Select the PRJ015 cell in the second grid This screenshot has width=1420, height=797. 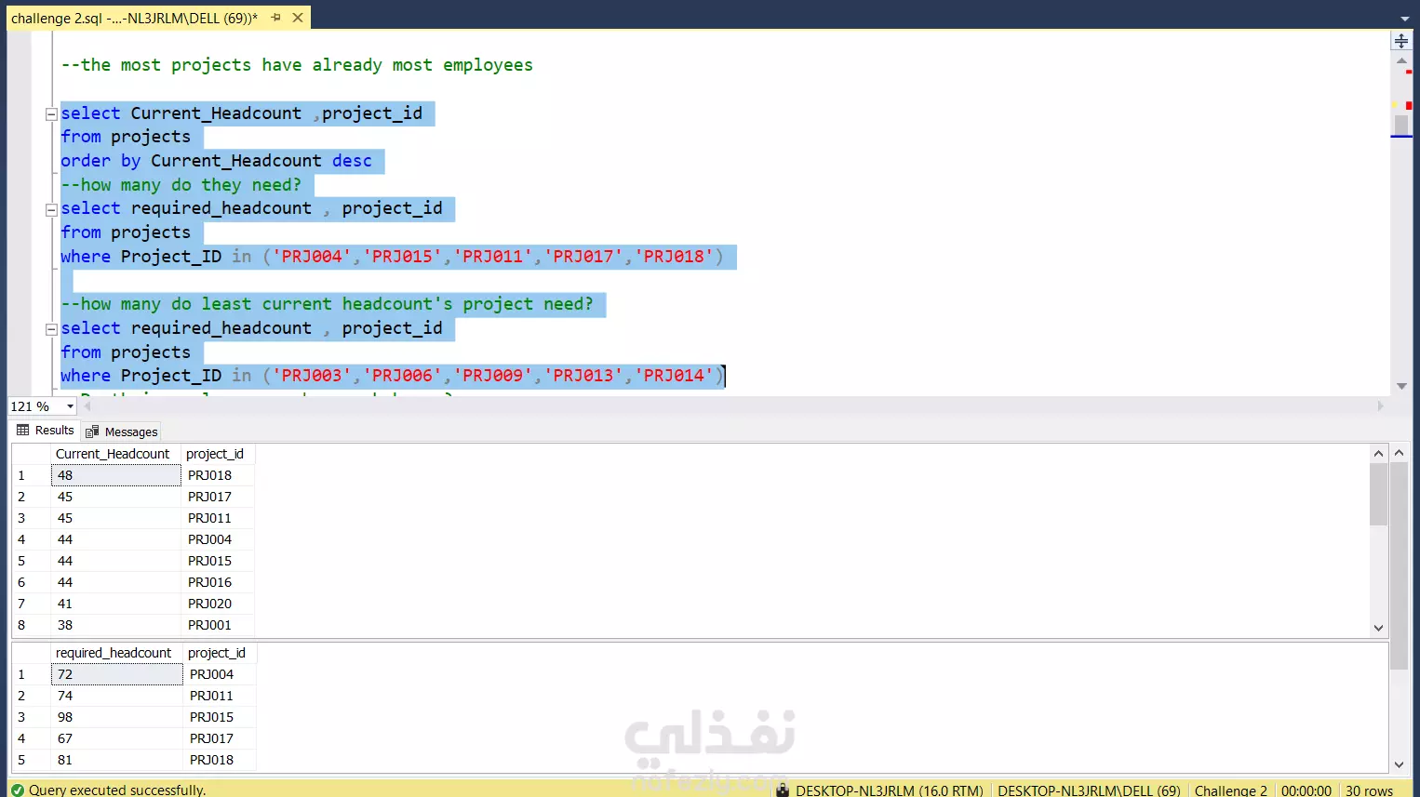pyautogui.click(x=220, y=717)
